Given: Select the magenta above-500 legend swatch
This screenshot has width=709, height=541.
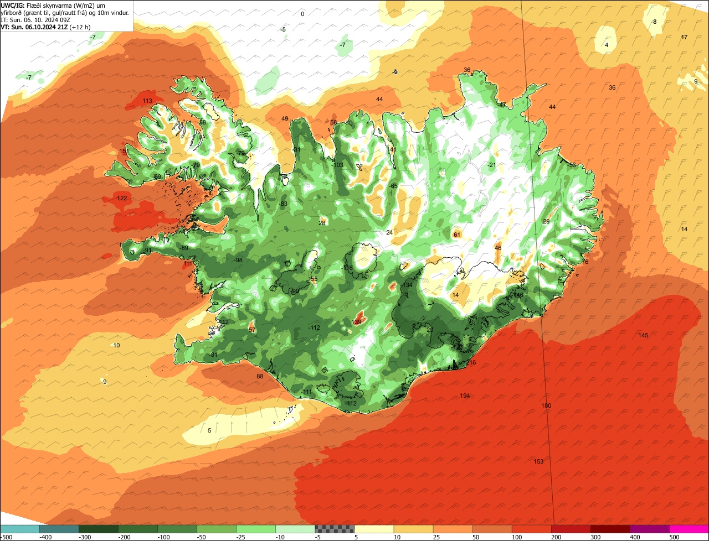Looking at the screenshot, I should coord(689,529).
